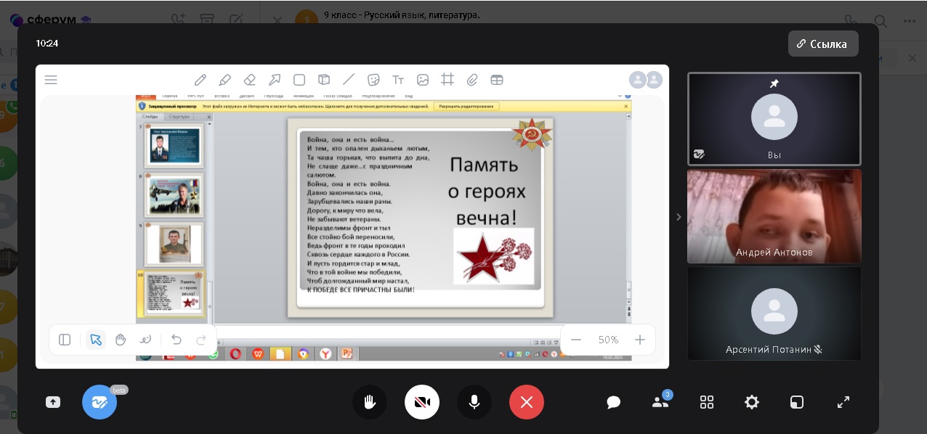This screenshot has width=927, height=434.
Task: Select the highlighter marker tool
Action: [x=225, y=80]
